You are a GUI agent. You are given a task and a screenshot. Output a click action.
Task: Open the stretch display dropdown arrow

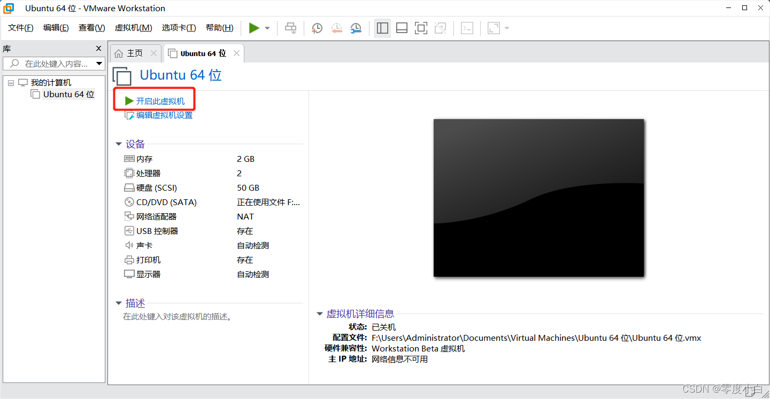click(507, 28)
